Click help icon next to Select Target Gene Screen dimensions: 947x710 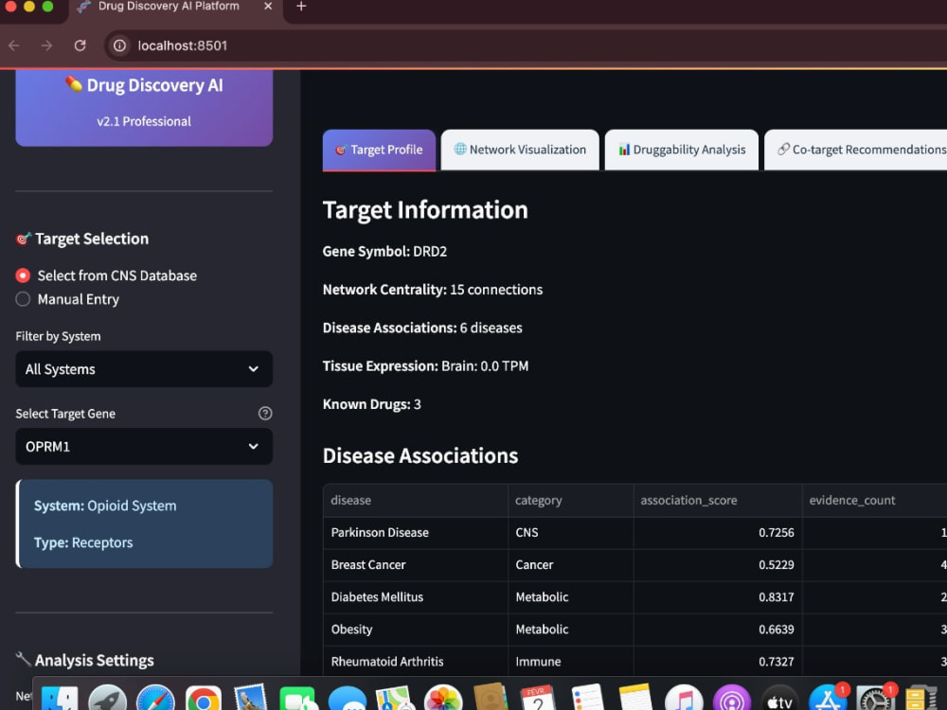[265, 414]
